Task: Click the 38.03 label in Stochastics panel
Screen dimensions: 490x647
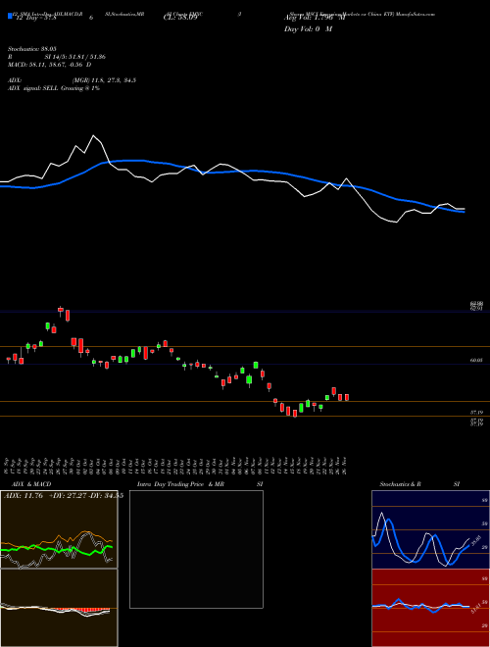Action: click(476, 540)
